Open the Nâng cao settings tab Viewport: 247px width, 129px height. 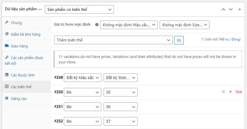coord(19,98)
